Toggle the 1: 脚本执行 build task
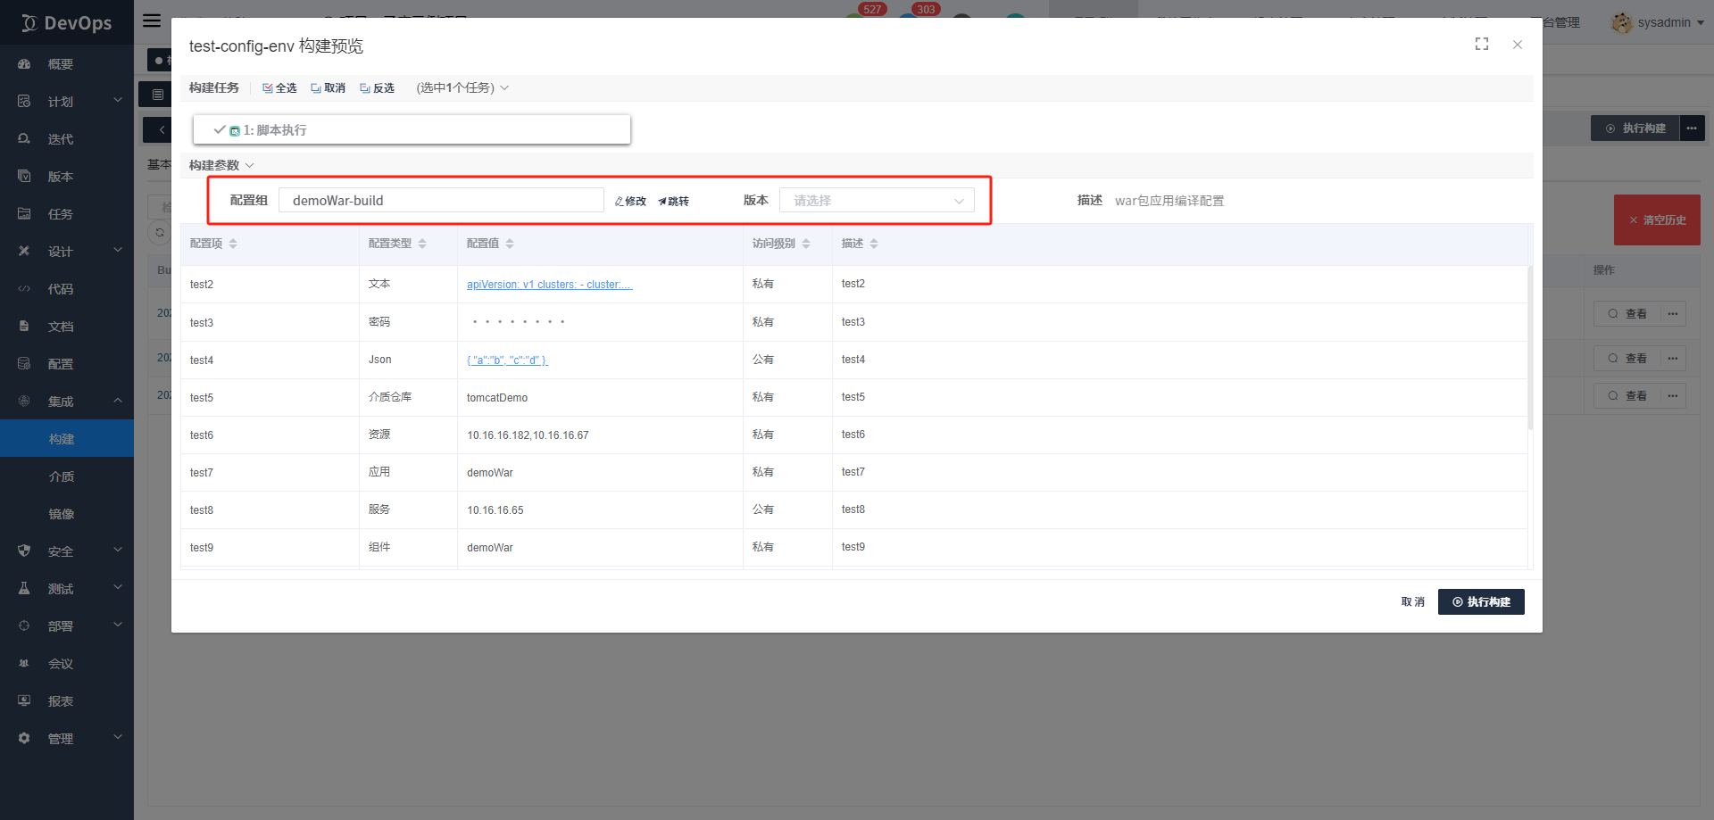The width and height of the screenshot is (1714, 820). [x=412, y=130]
